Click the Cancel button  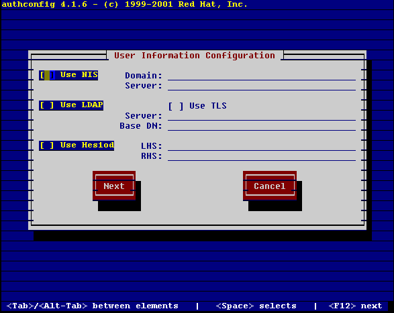tap(270, 186)
